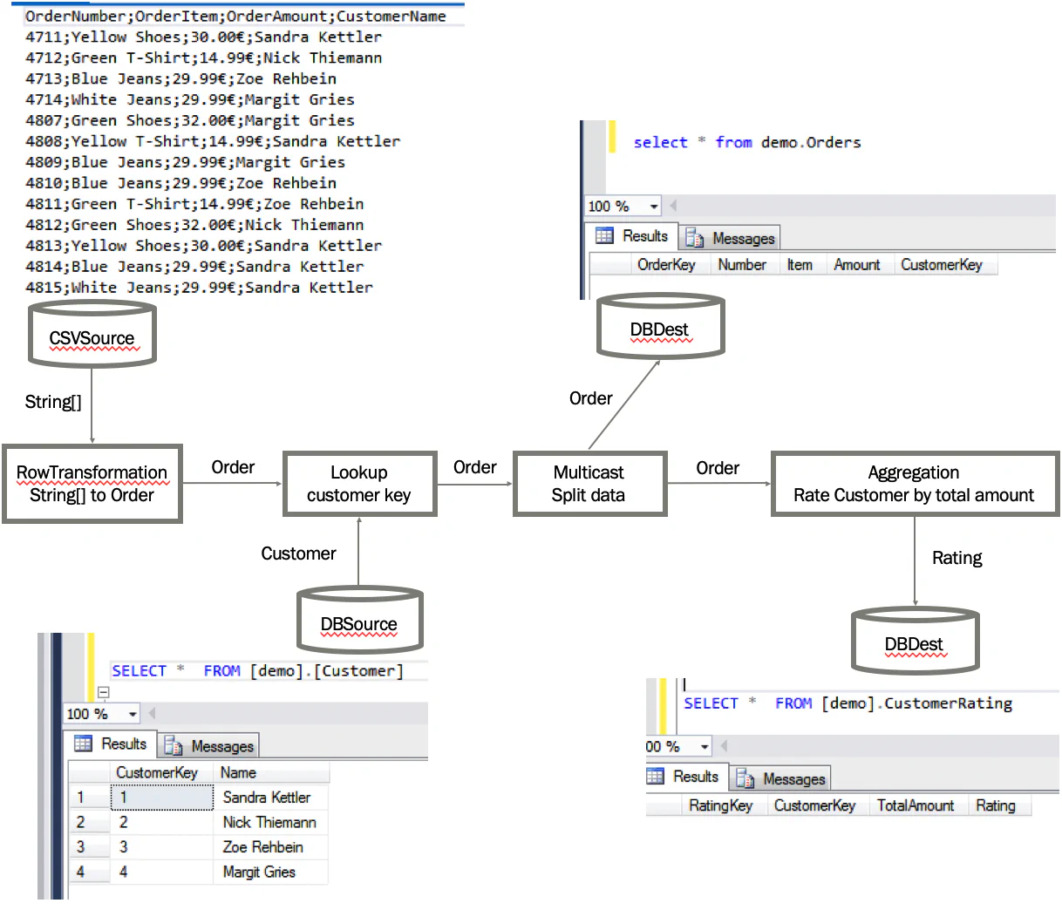Viewport: 1062px width, 910px height.
Task: Click CSV line '4815;White Jeans;29.99€;Sandra Kettler'
Action: point(199,288)
